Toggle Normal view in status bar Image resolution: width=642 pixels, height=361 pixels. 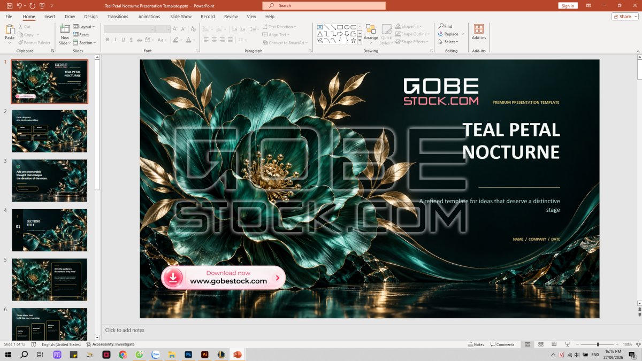coord(528,344)
